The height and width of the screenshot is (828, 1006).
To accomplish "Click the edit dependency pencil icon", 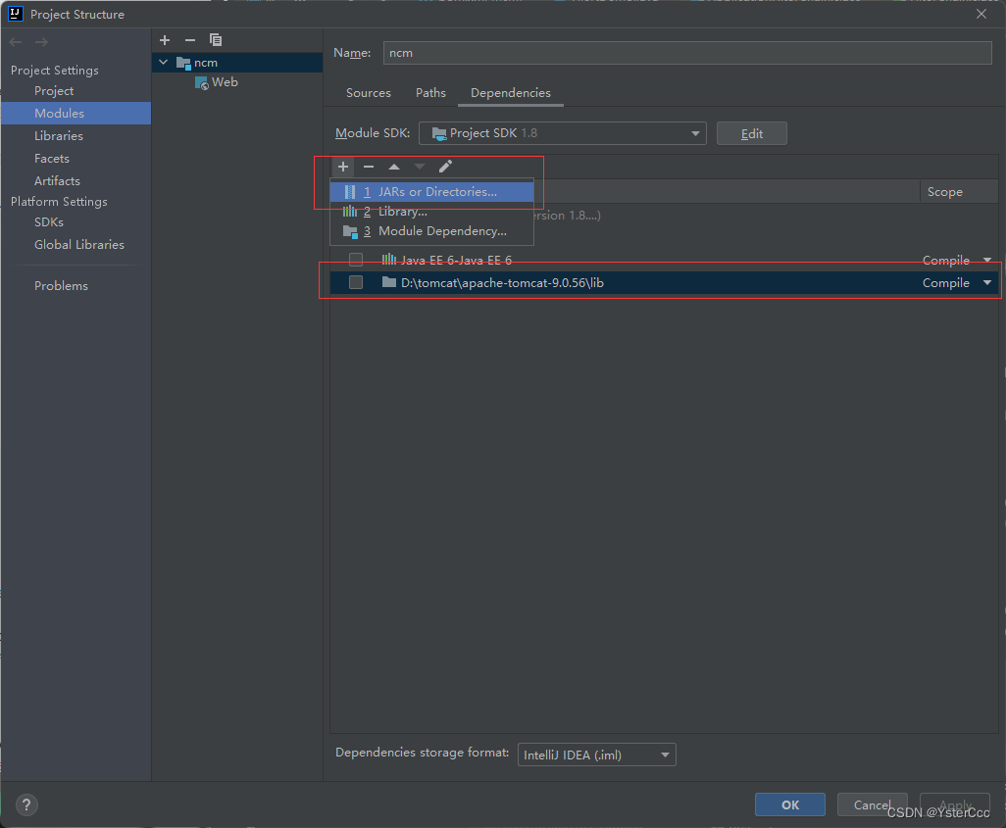I will tap(445, 167).
